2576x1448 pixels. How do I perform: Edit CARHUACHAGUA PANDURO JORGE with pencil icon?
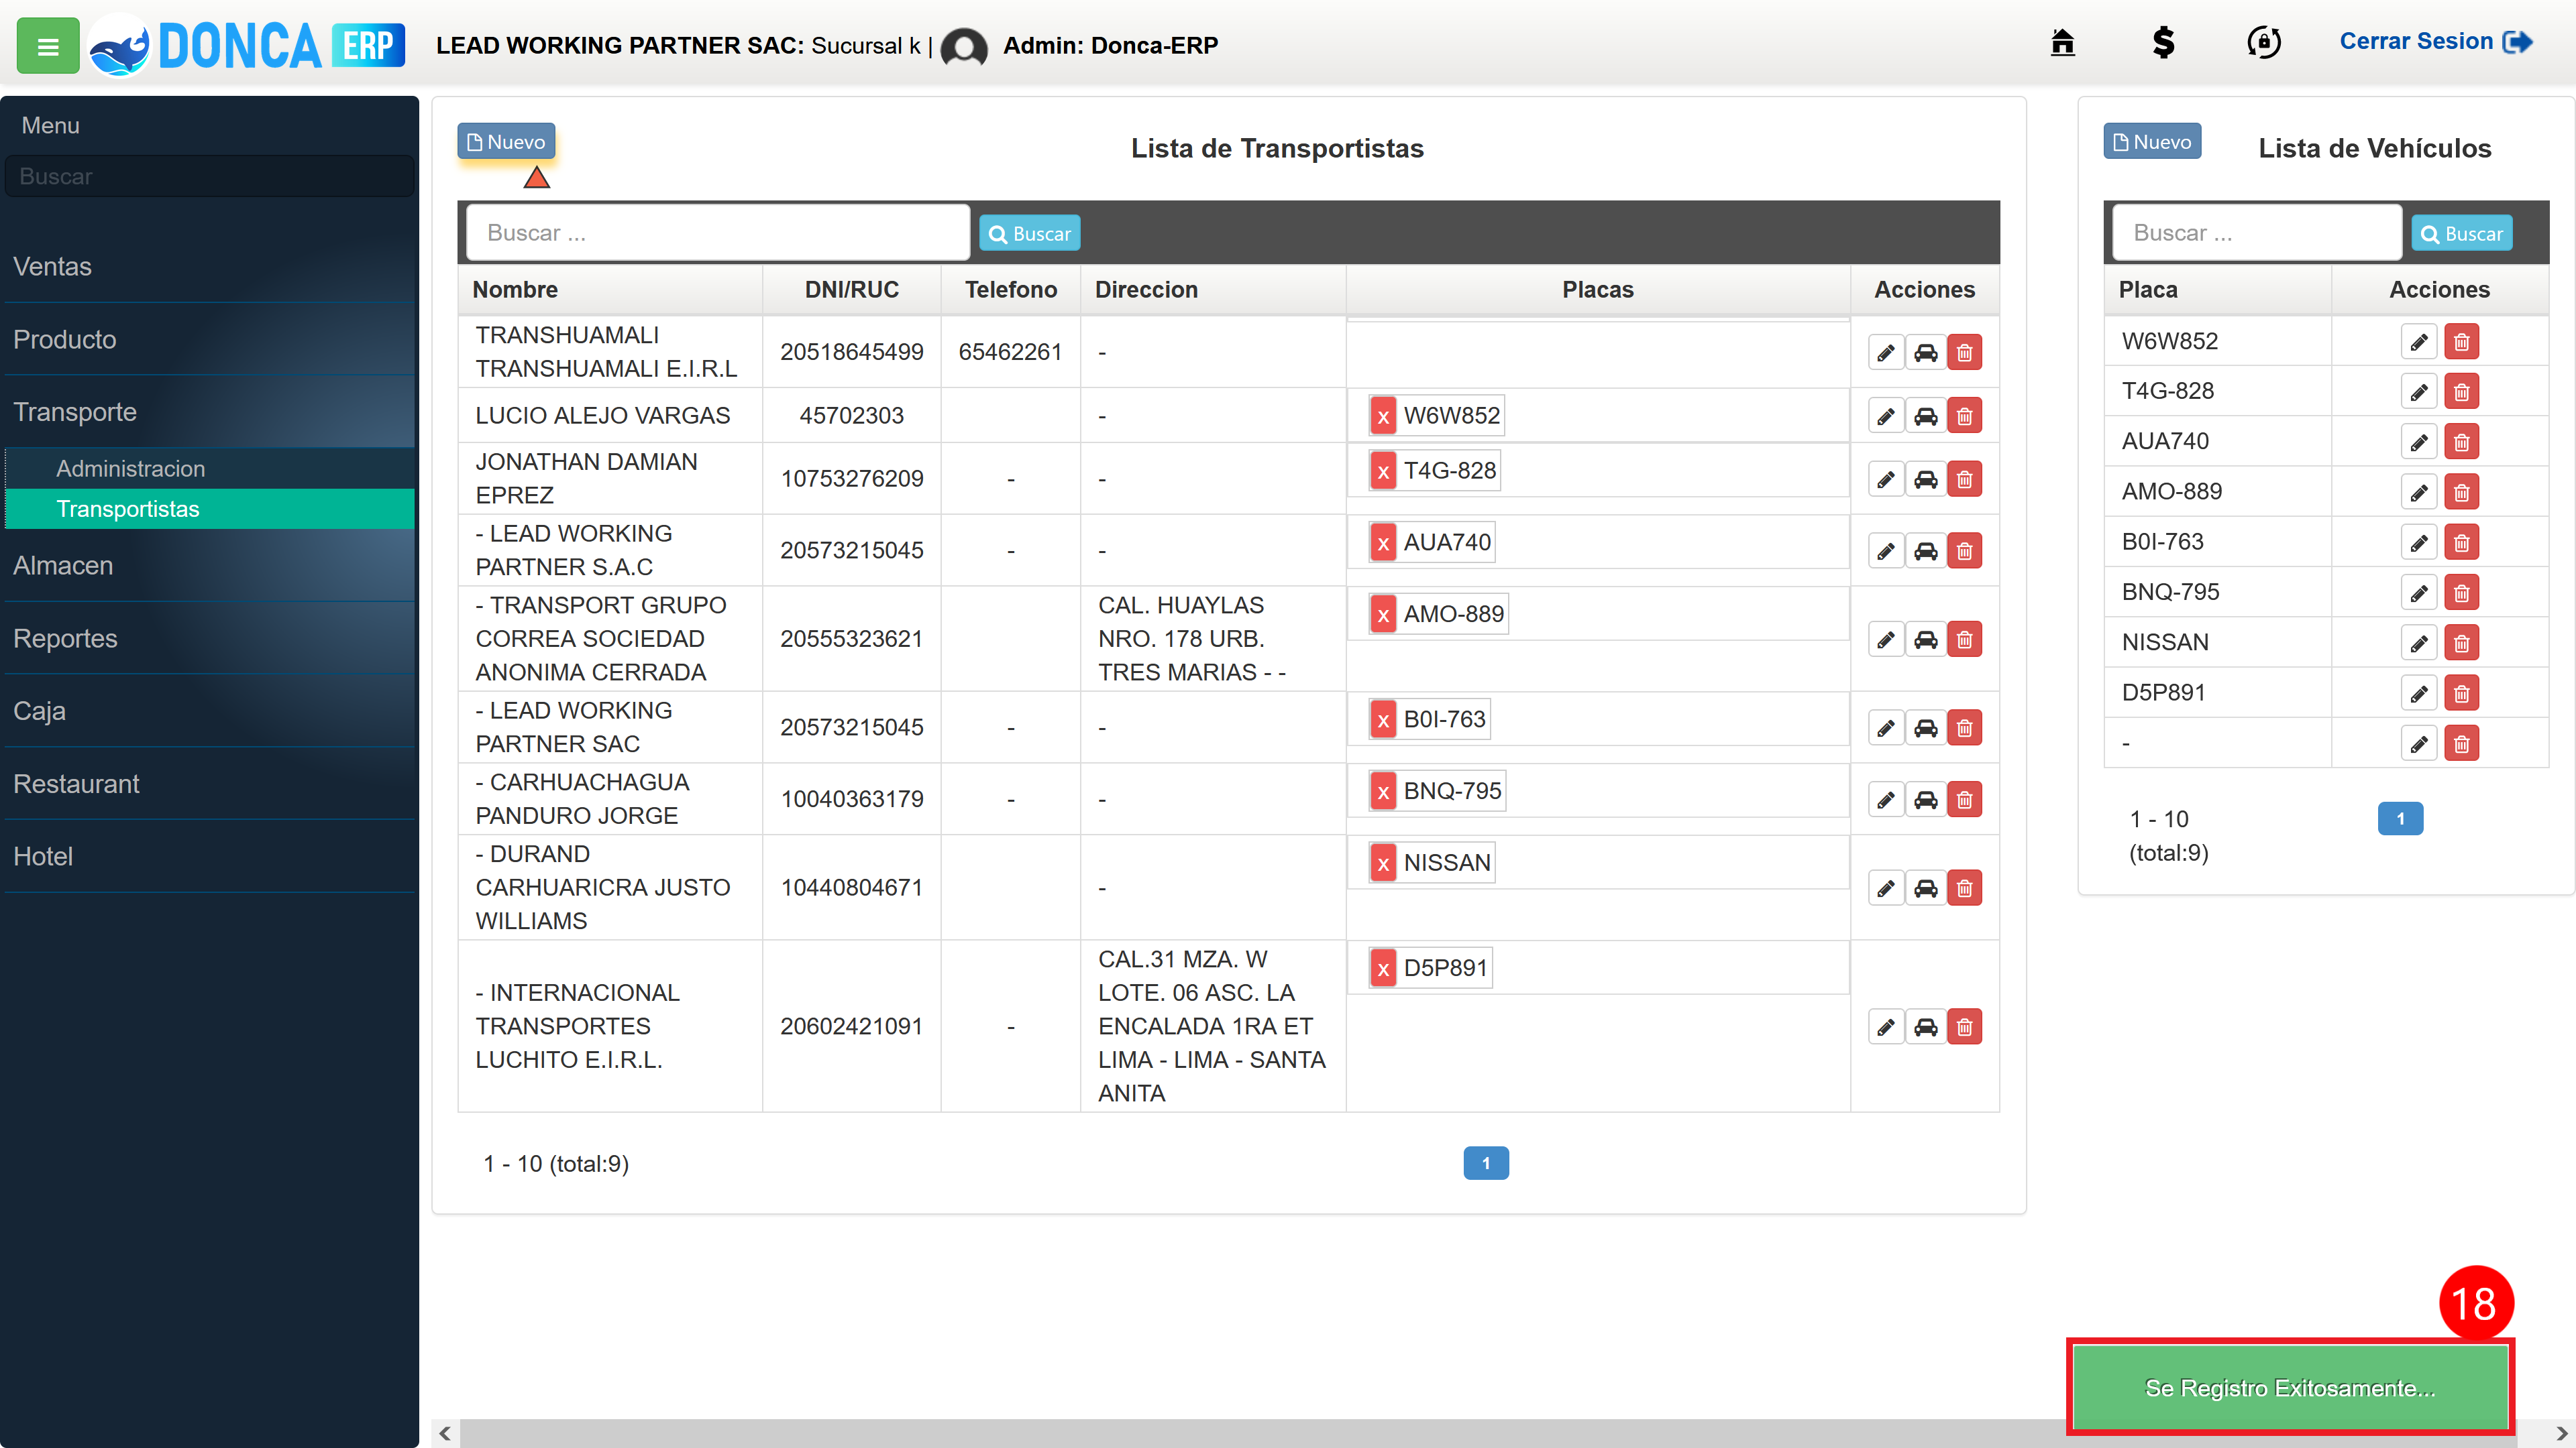click(1886, 798)
